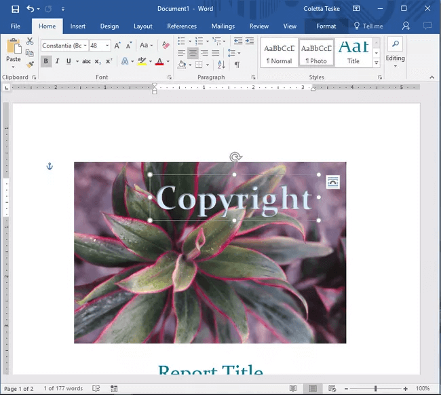This screenshot has width=441, height=395.
Task: Open Share with the person icon
Action: [406, 26]
